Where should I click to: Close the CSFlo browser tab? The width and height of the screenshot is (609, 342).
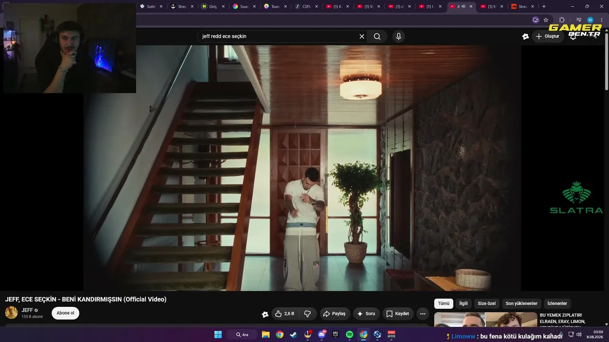316,7
